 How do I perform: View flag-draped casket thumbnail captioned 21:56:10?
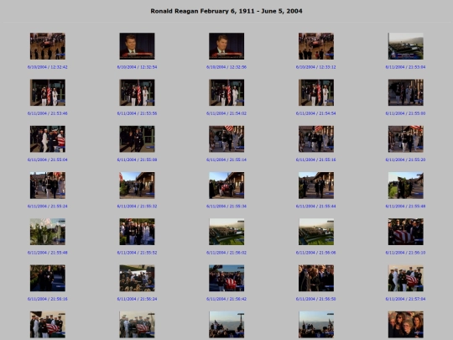tap(406, 232)
